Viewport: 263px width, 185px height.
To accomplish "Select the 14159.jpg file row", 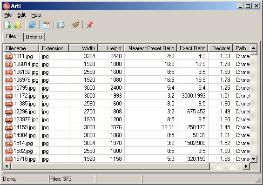I will [127, 127].
